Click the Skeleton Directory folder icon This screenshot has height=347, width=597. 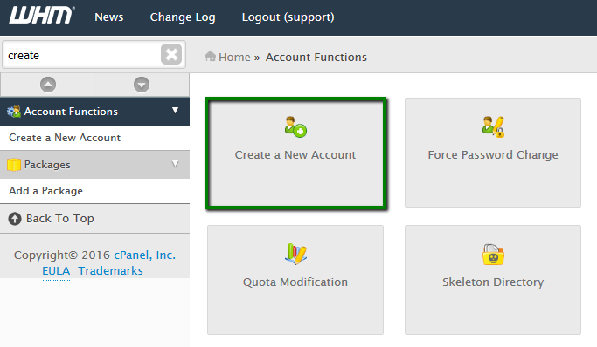(x=493, y=255)
